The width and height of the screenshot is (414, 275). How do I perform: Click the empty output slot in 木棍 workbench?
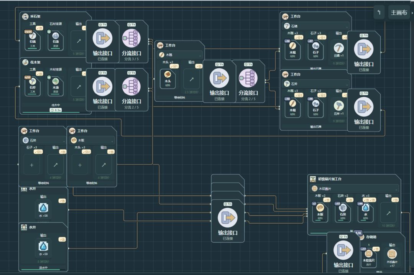point(191,79)
